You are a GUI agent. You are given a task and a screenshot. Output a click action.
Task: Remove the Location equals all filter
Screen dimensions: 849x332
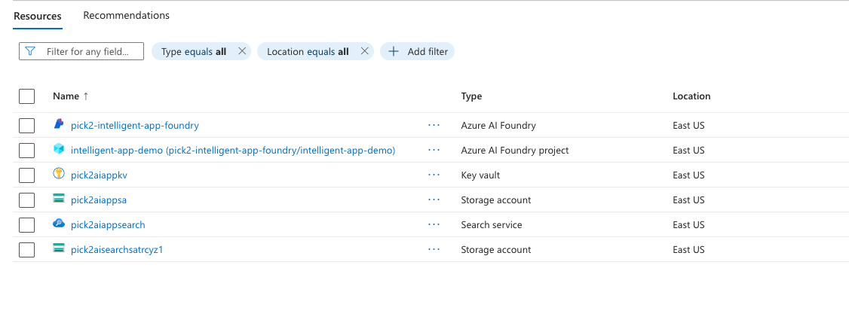(x=364, y=52)
